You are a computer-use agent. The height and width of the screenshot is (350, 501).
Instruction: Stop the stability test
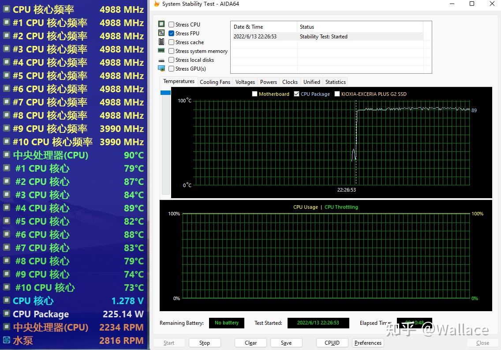(x=205, y=342)
